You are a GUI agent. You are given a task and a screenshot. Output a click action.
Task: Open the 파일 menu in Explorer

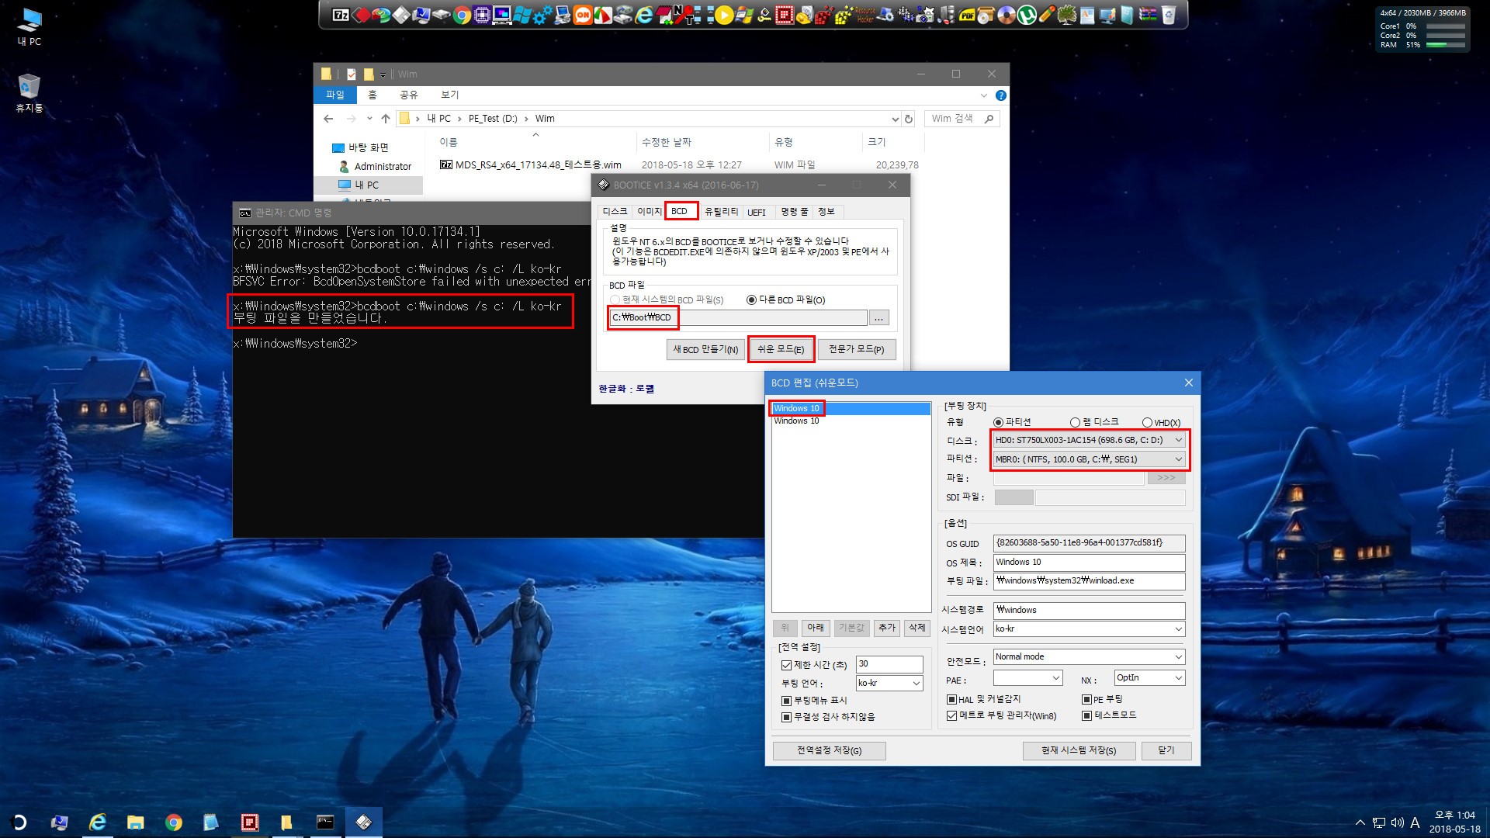tap(335, 95)
